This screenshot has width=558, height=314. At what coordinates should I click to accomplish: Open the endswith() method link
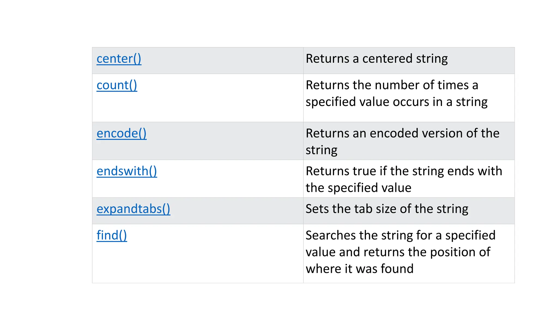(x=127, y=171)
